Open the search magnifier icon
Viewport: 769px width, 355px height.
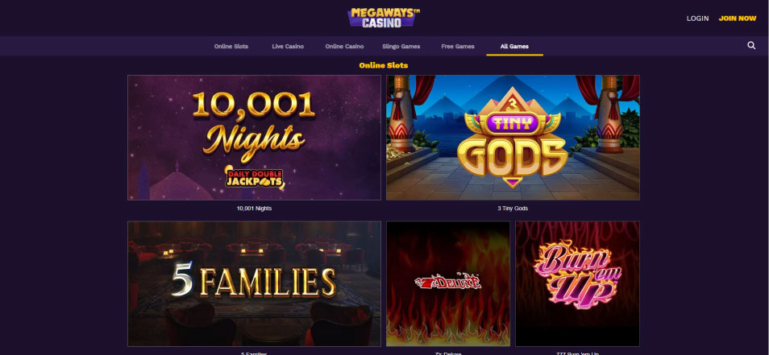pyautogui.click(x=750, y=46)
